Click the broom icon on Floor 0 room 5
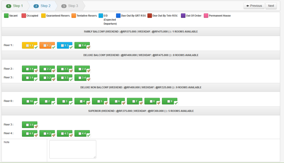 tap(106, 103)
